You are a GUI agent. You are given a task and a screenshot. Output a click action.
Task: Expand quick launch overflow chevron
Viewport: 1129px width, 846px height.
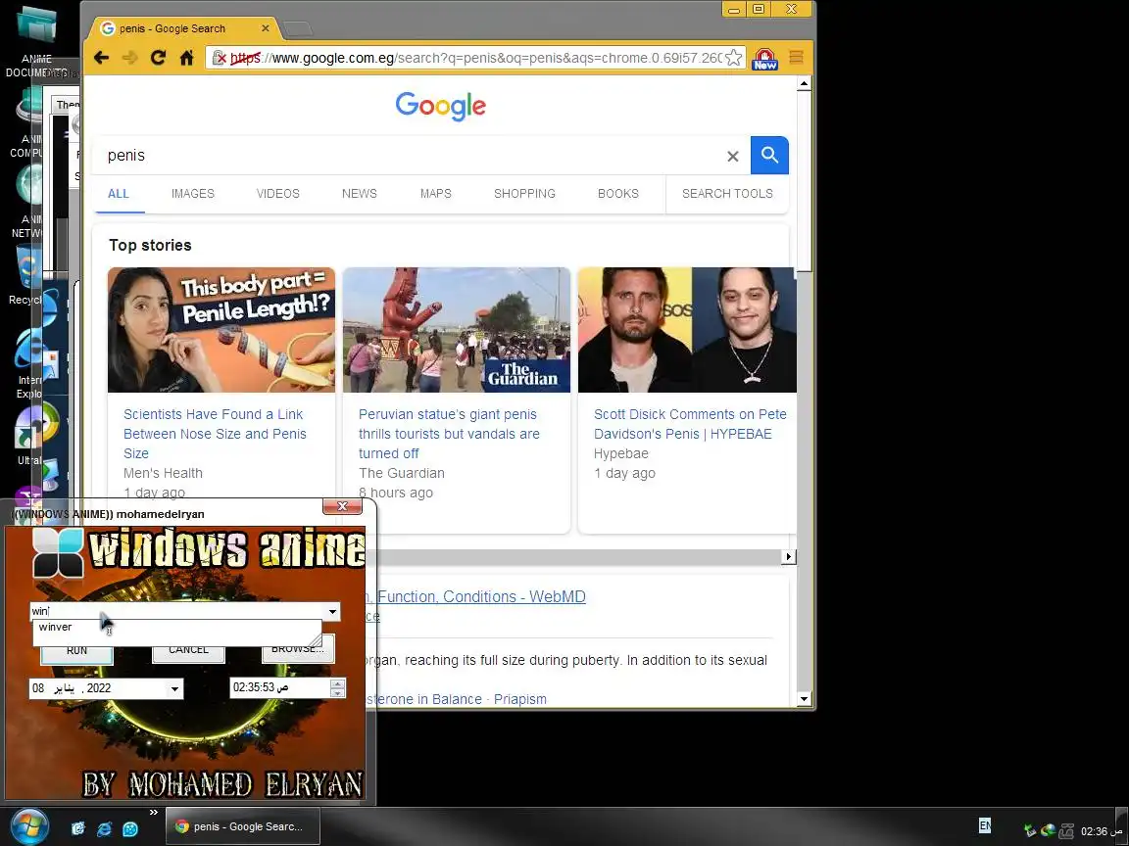153,812
